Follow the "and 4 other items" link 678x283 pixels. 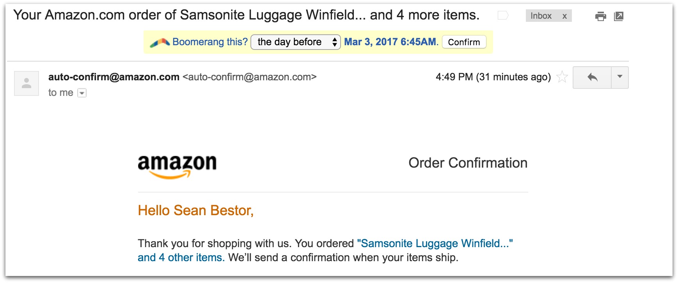(x=181, y=258)
